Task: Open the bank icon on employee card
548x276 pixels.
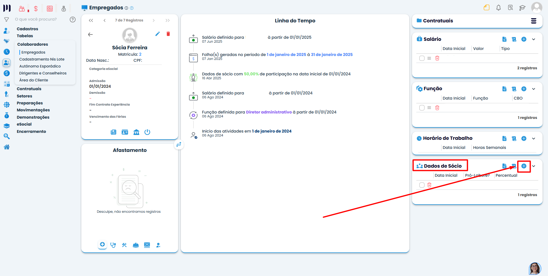Action: point(136,132)
